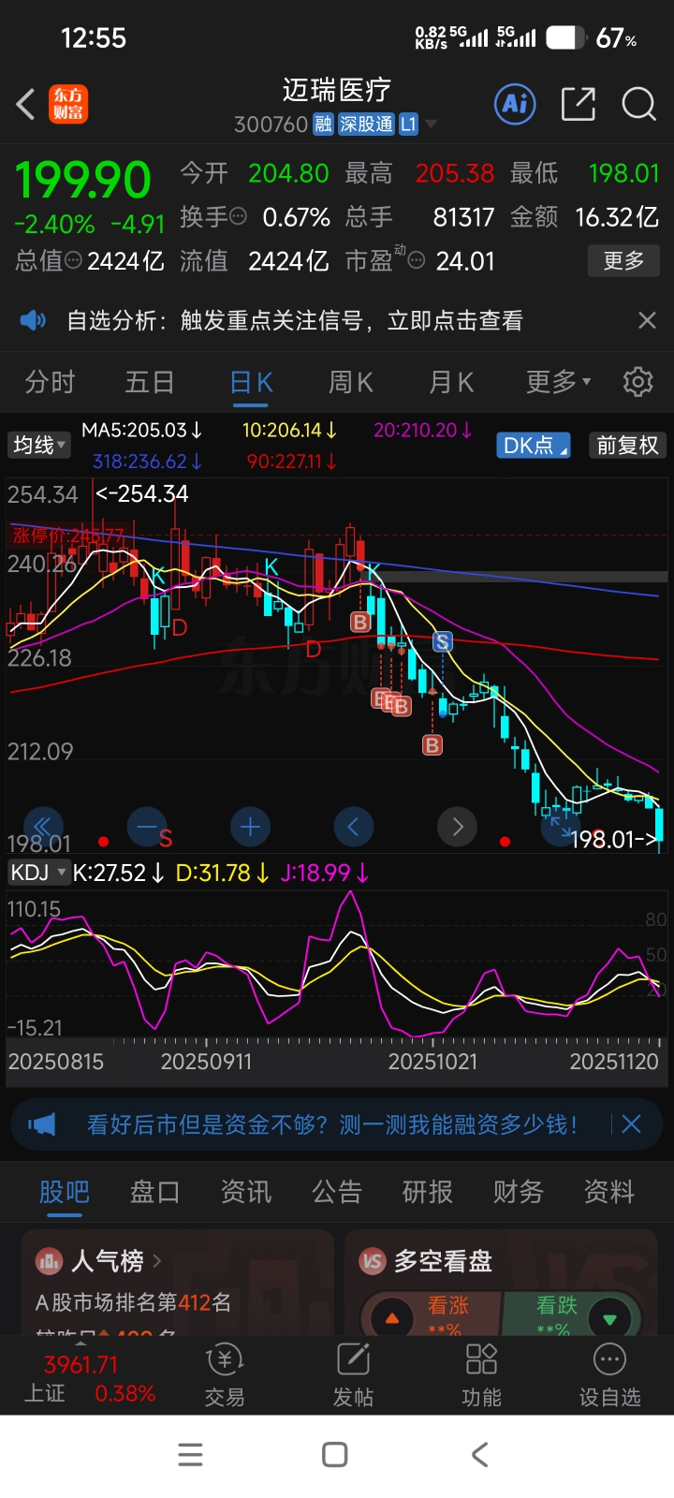Tap the 市盈 info circle icon
Screen dimensions: 674x1498
pyautogui.click(x=417, y=261)
